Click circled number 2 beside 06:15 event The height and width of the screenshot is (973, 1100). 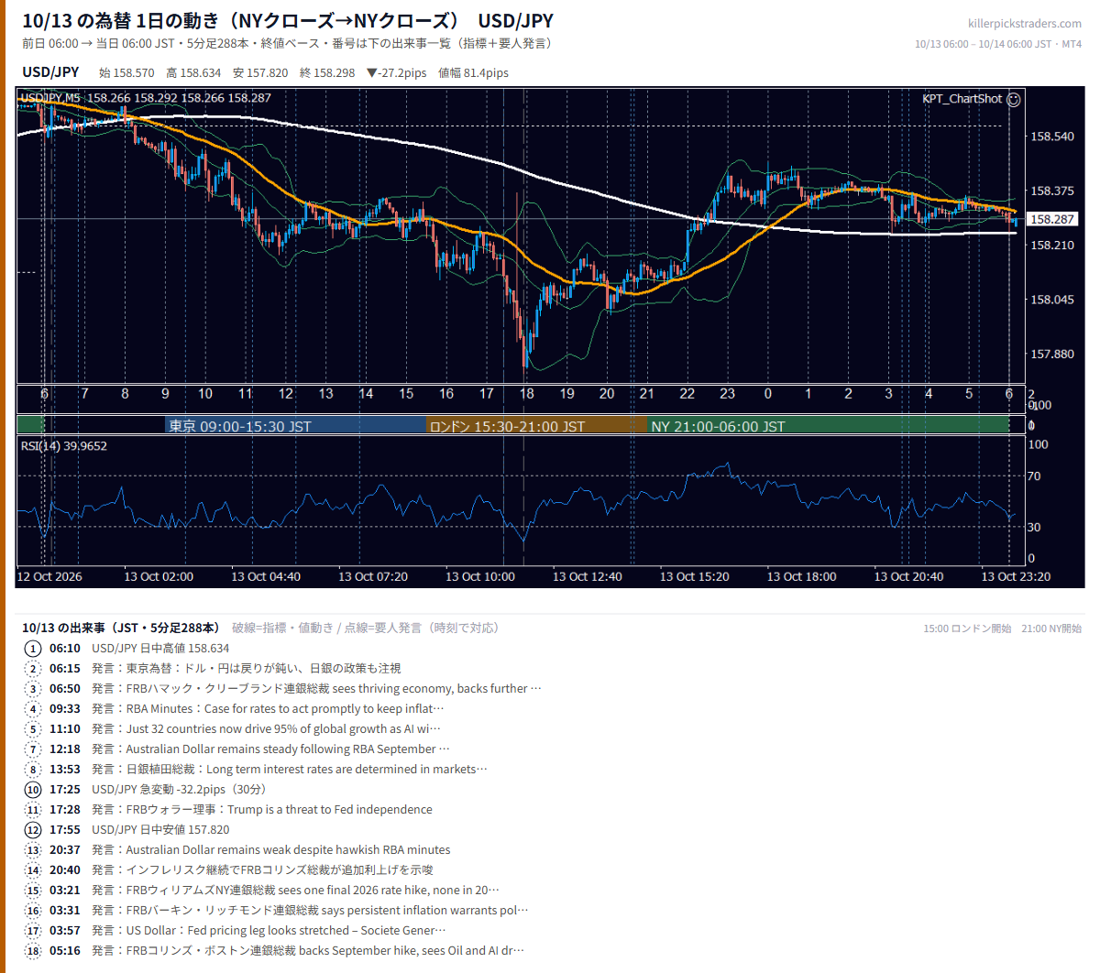pyautogui.click(x=33, y=669)
